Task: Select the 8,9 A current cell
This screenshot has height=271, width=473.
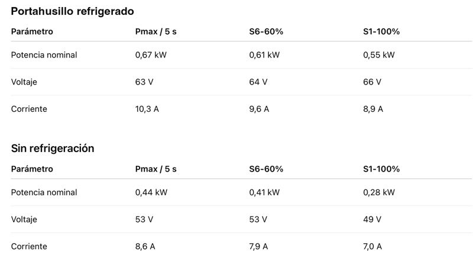Action: tap(373, 109)
